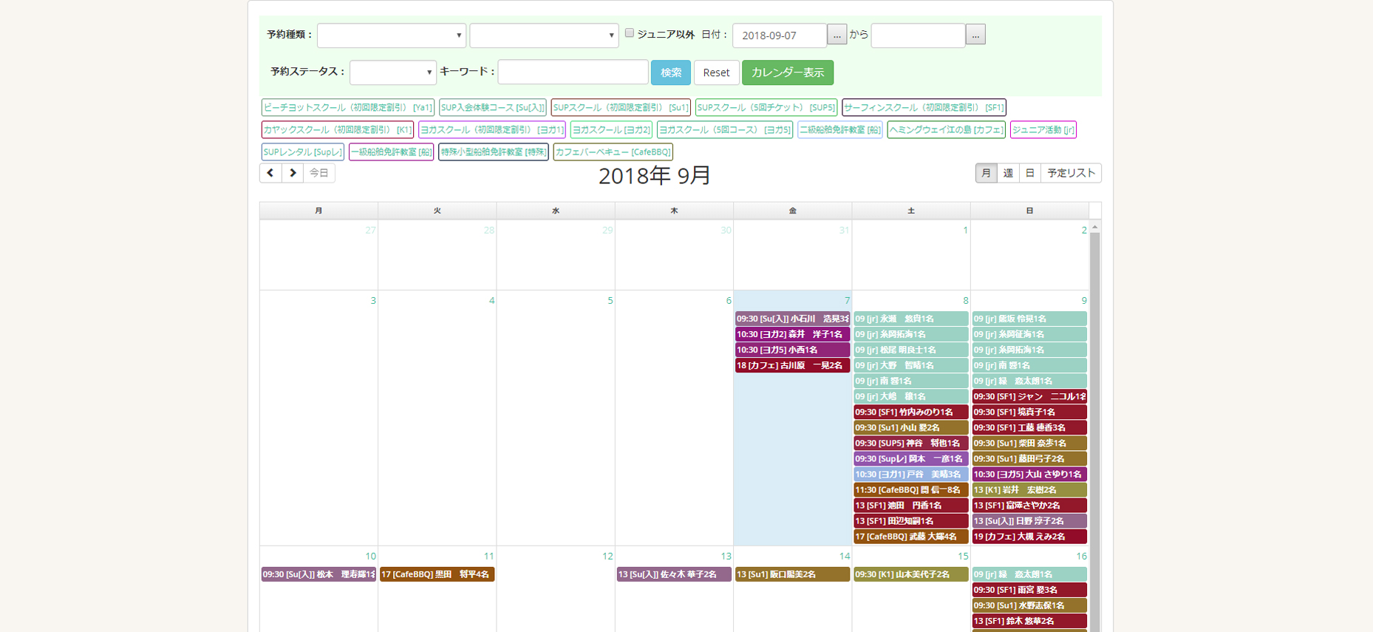Screen dimensions: 1373x632
Task: Open event 09:30 [Supレ] 岡本 一彦1名
Action: coord(911,458)
